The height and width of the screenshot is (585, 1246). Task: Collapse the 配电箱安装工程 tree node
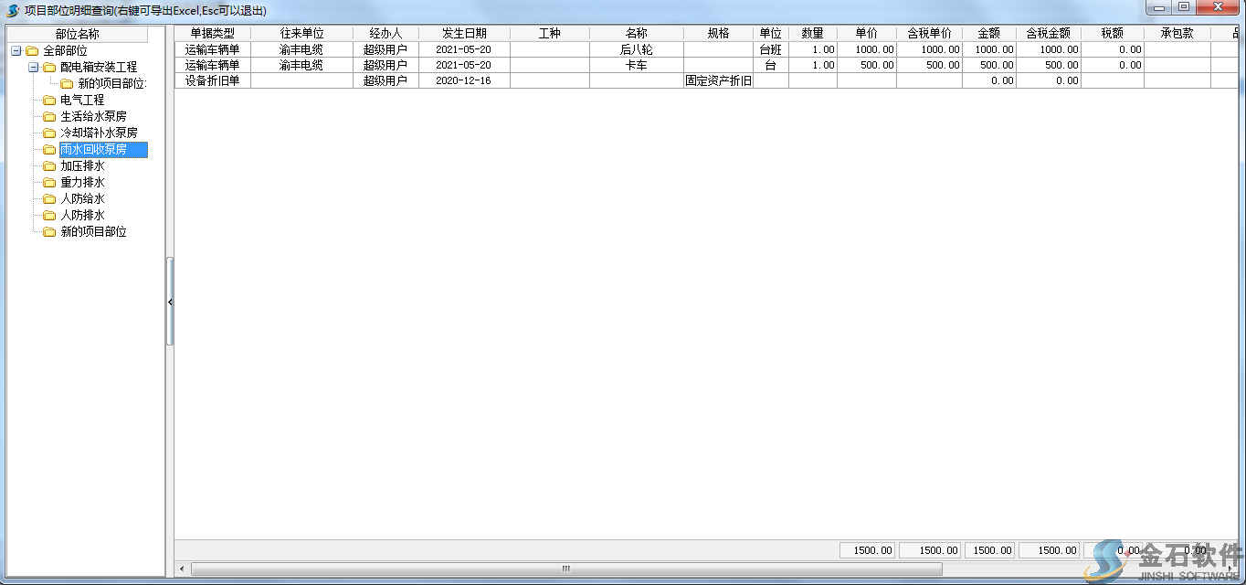34,68
